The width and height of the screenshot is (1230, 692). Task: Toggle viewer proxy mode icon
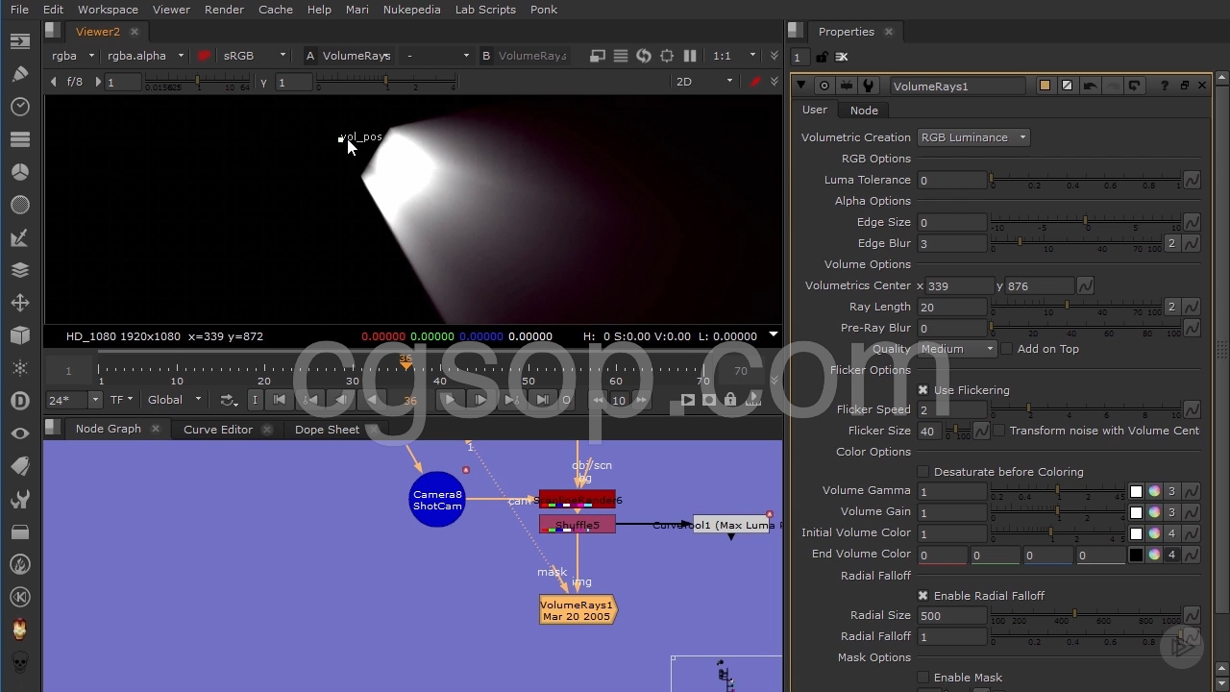(598, 56)
